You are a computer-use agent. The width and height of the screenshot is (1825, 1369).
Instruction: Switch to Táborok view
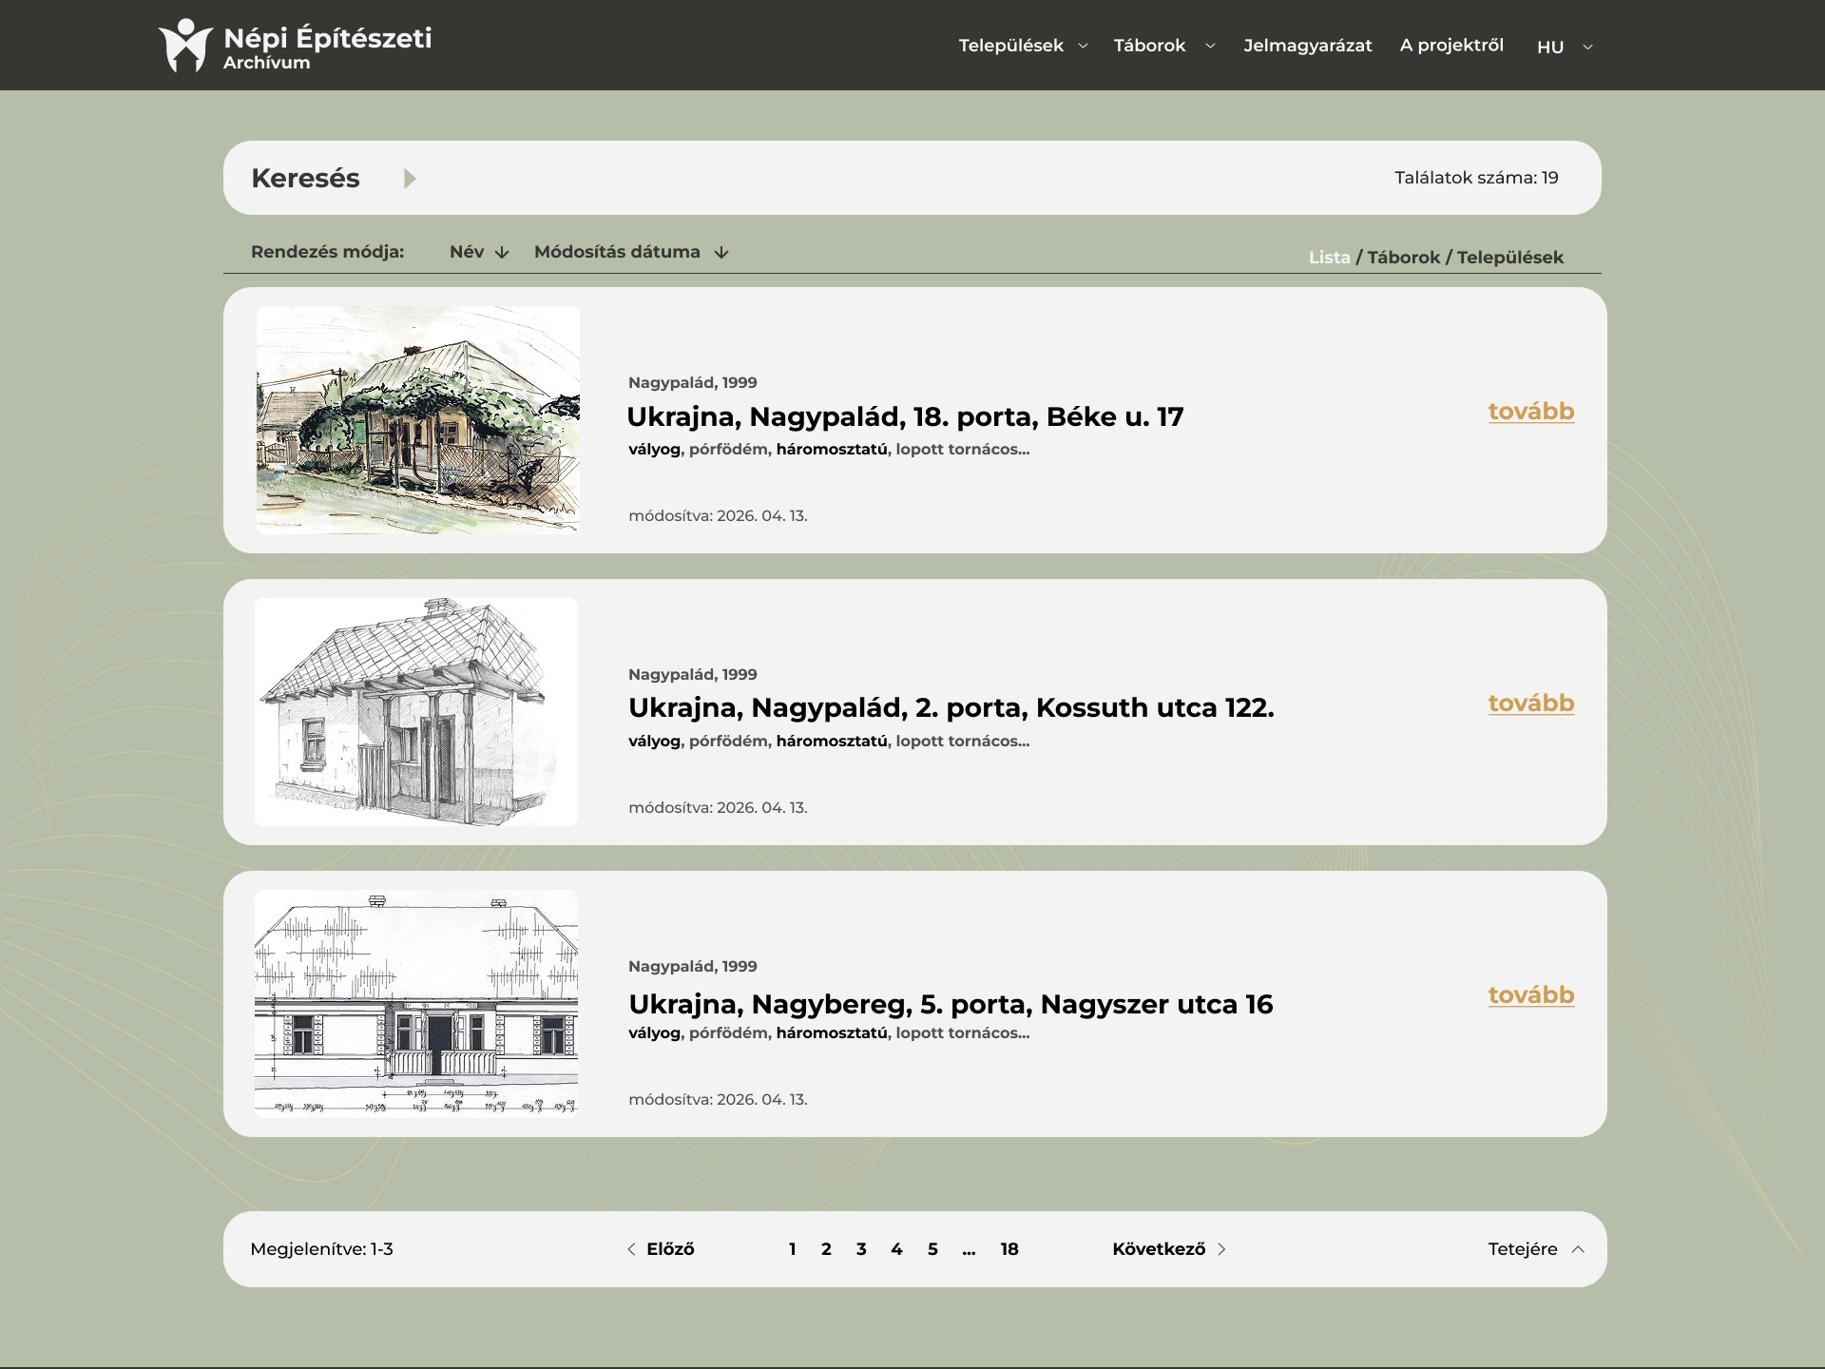(1403, 258)
